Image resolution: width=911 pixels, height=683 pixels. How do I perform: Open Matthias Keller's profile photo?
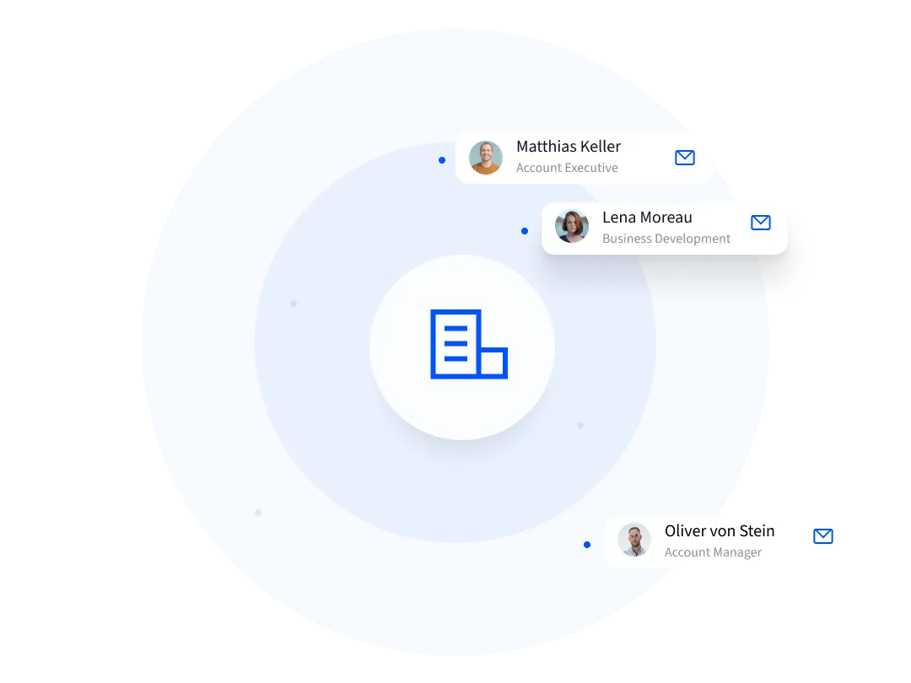(486, 158)
